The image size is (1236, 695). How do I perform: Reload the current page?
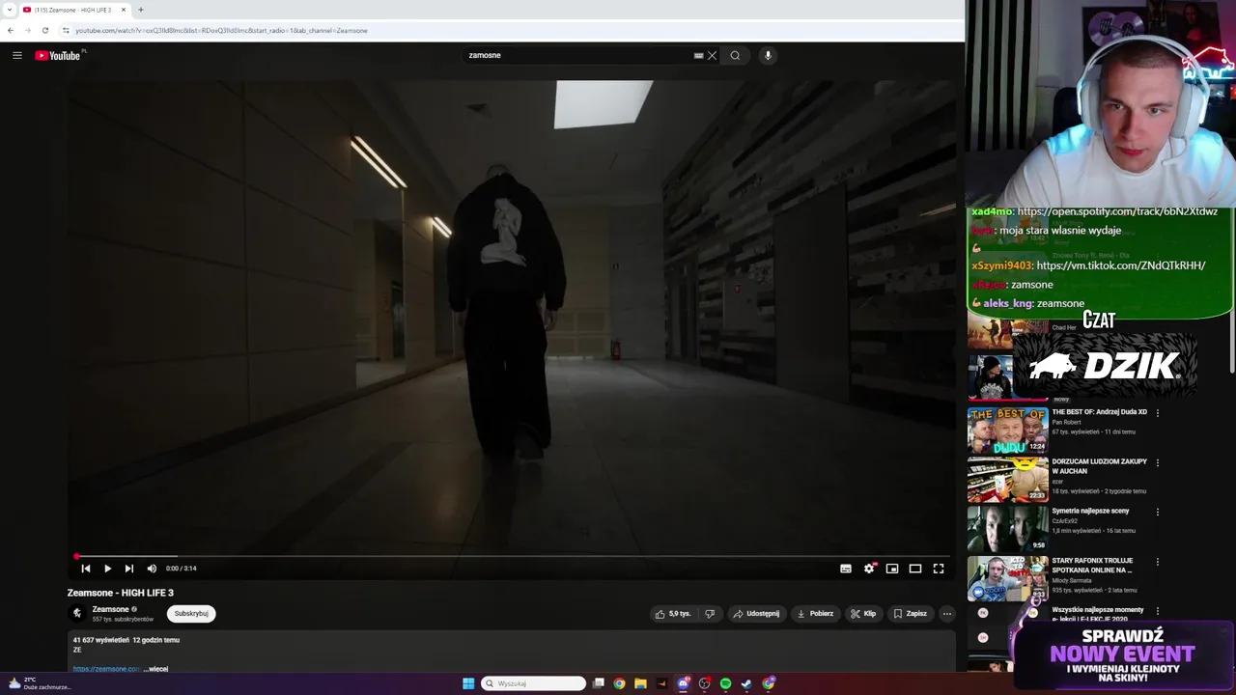pos(44,30)
